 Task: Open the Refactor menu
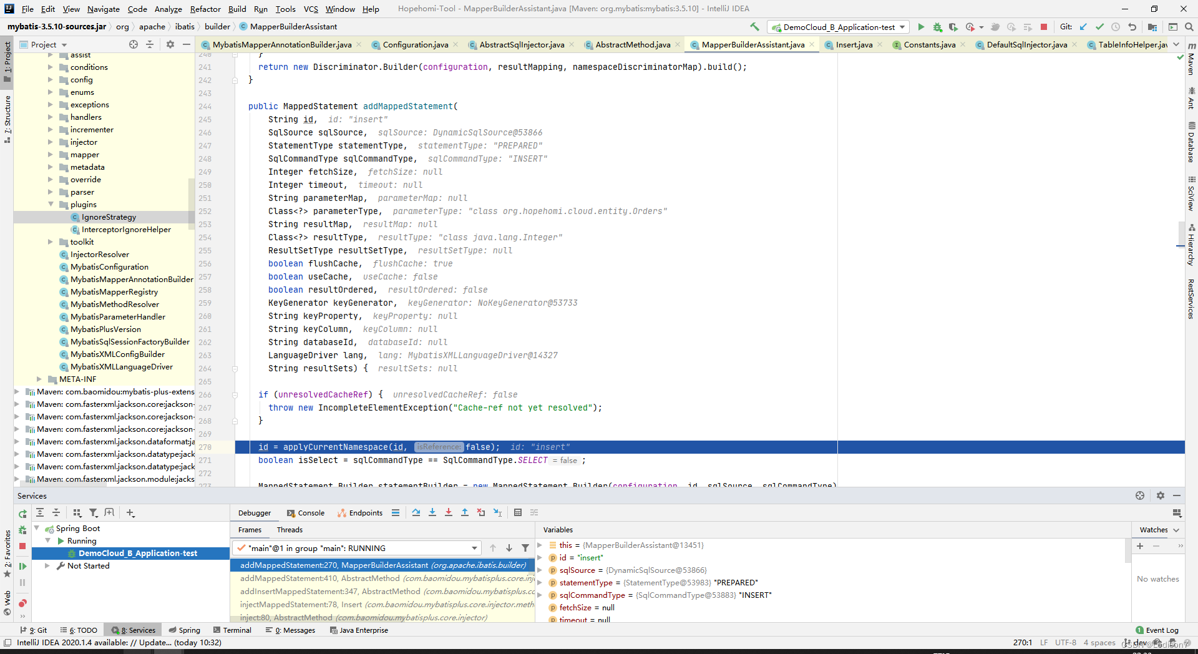[x=205, y=9]
